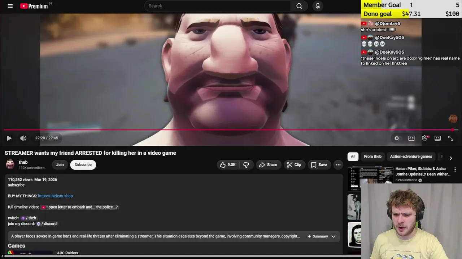The image size is (462, 259).
Task: Exit full screen view
Action: click(x=451, y=138)
